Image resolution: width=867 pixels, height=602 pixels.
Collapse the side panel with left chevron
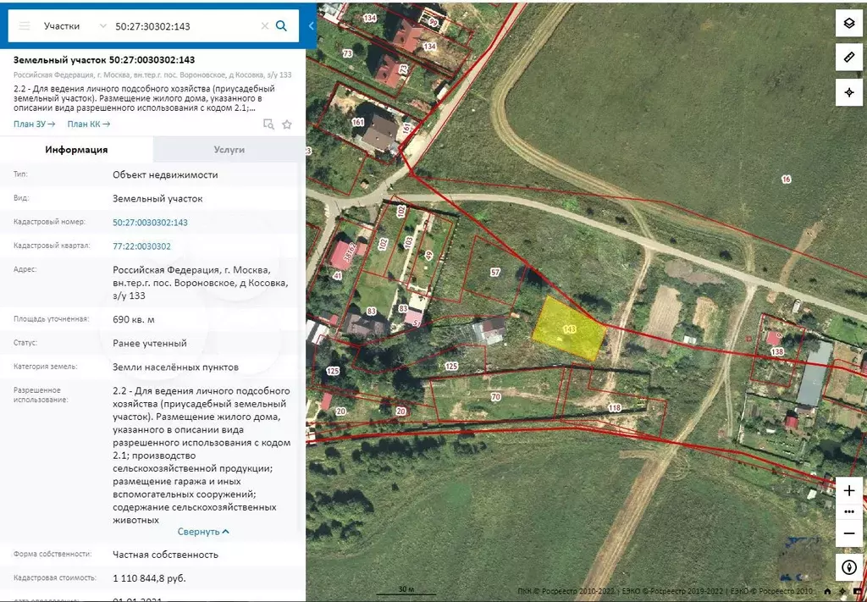coord(311,26)
